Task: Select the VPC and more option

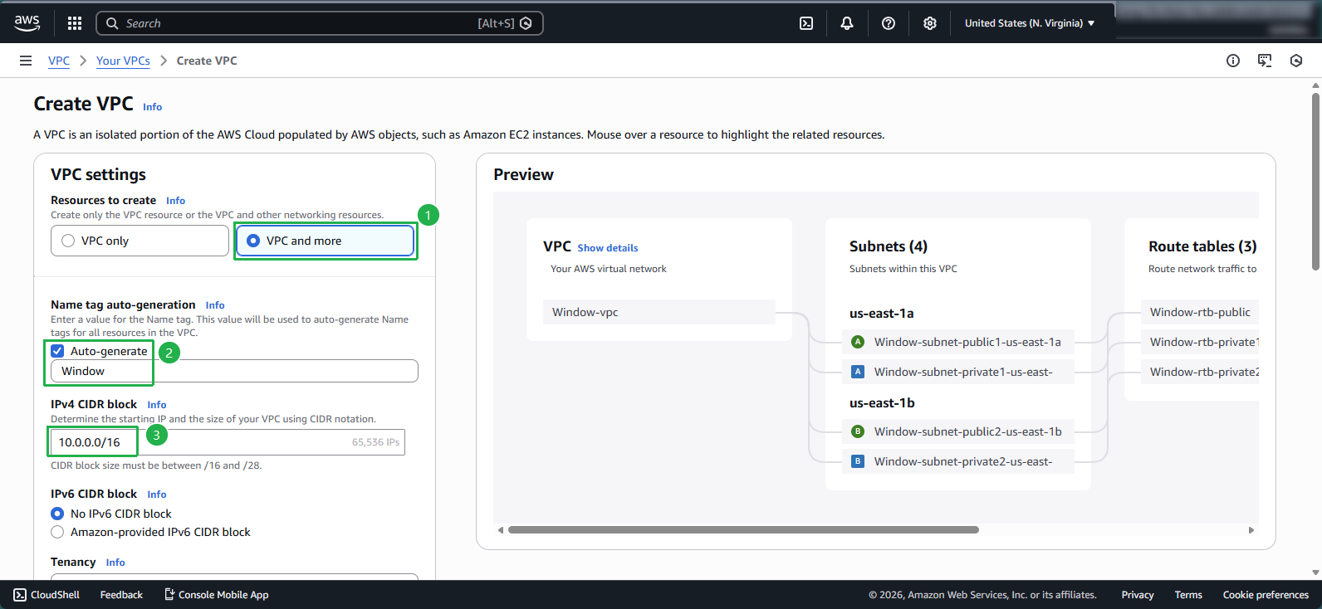Action: 325,241
